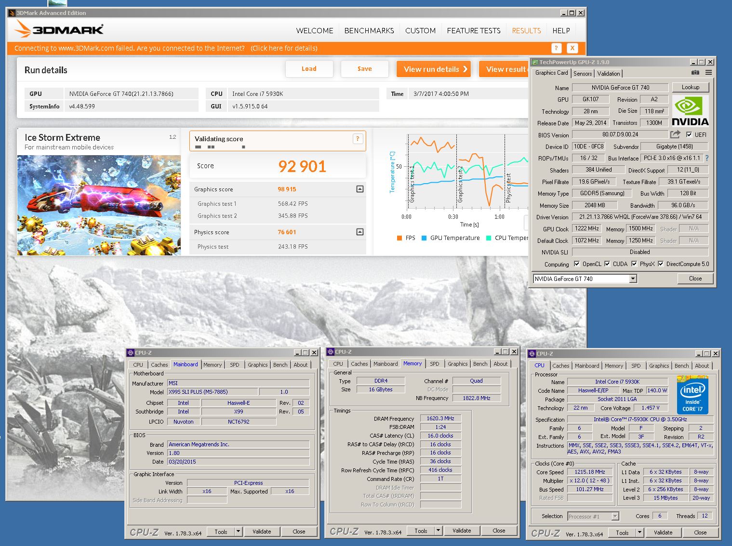The image size is (732, 546).
Task: Toggle the DirectCompute 5.0 checkbox
Action: point(661,264)
